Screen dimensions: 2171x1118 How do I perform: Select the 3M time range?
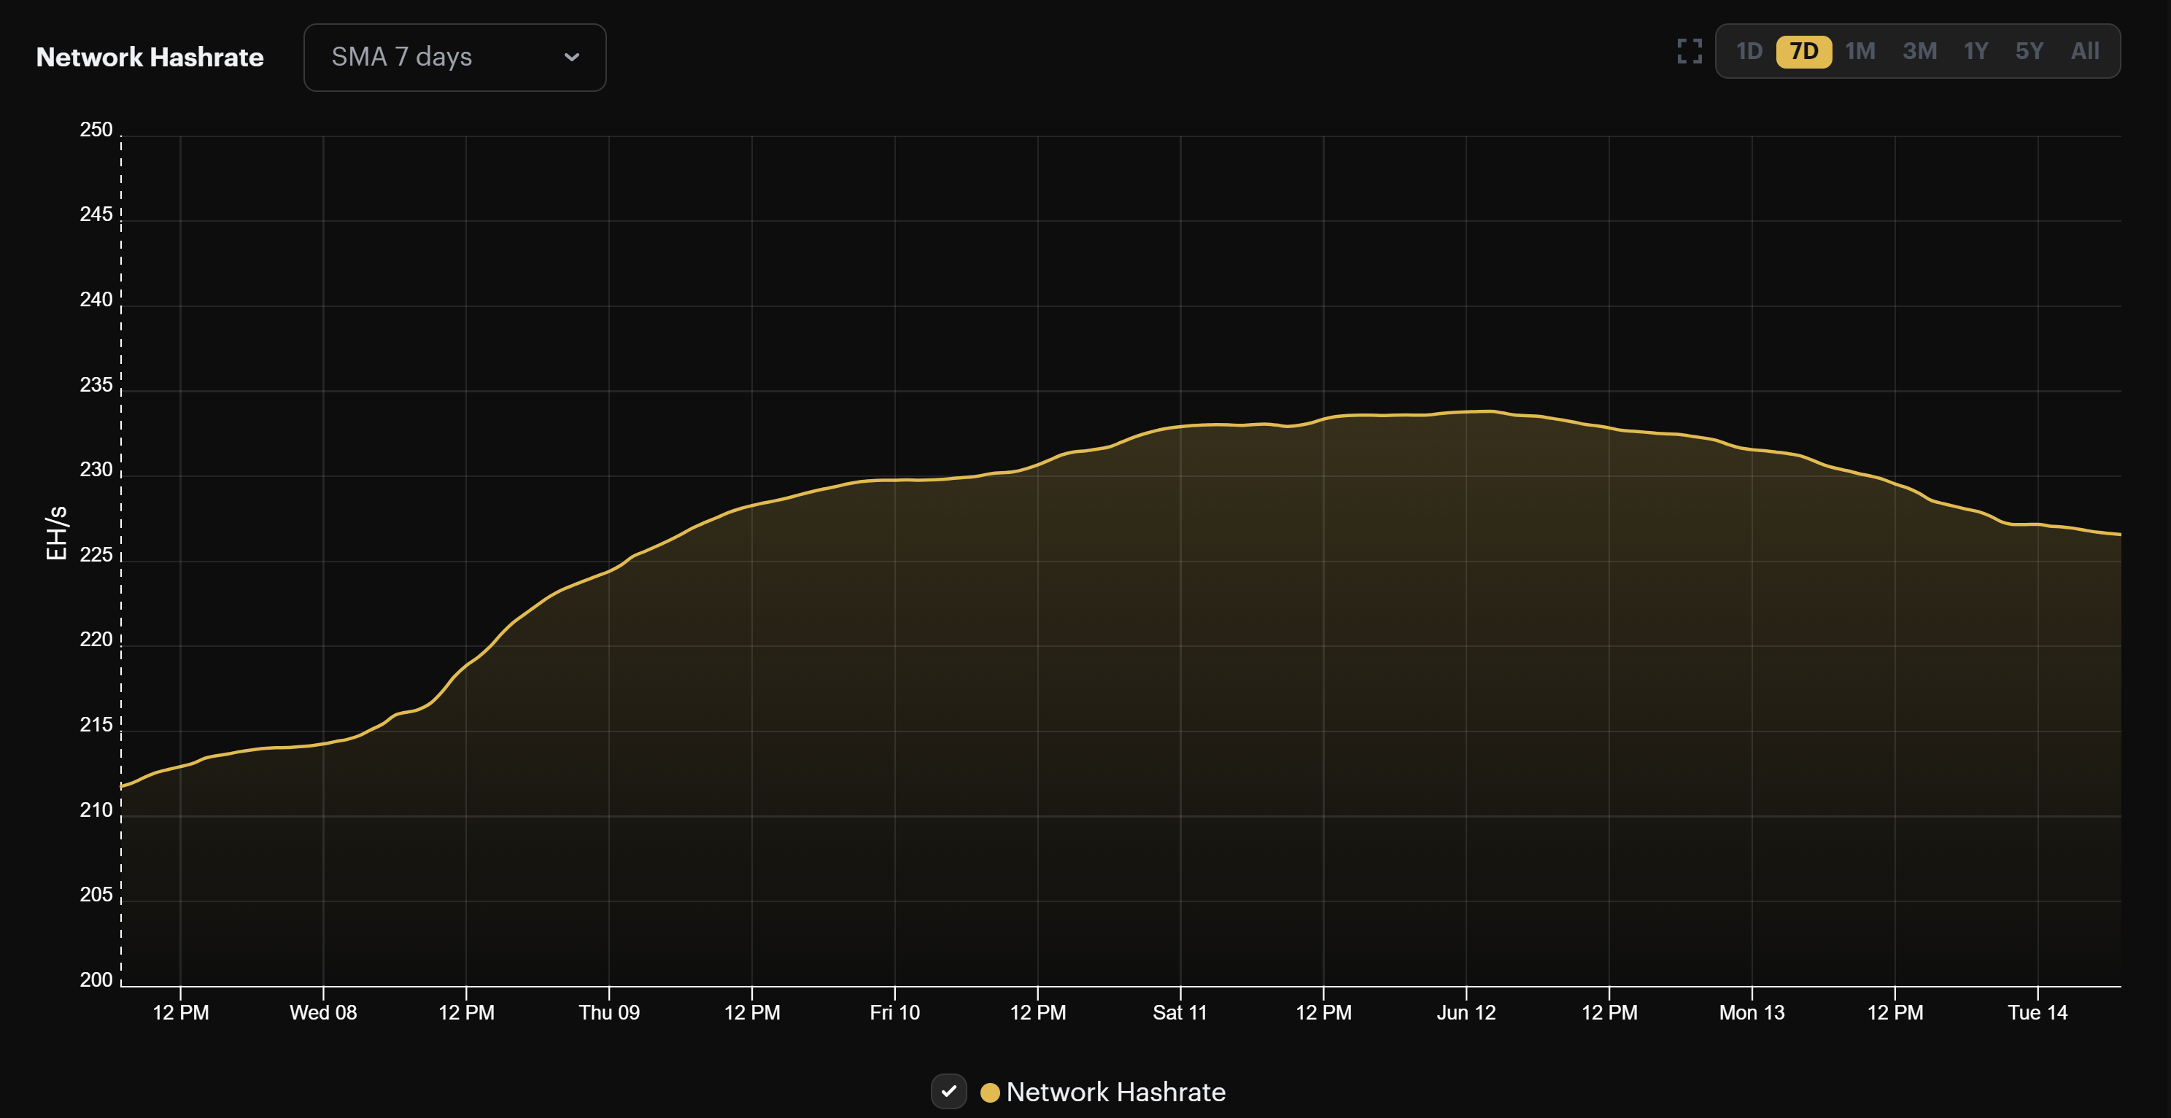pos(1919,51)
